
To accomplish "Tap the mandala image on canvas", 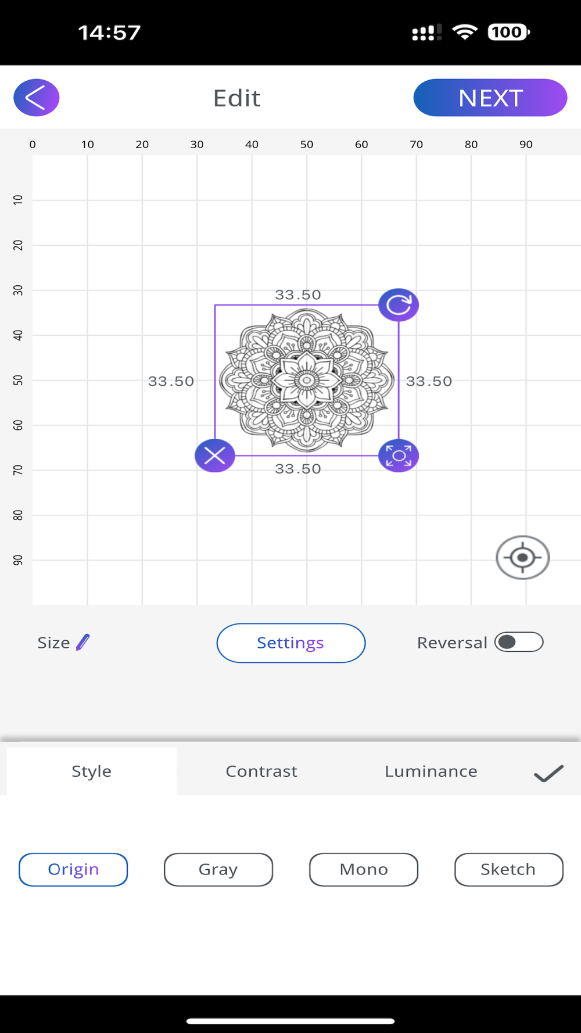I will [x=307, y=381].
